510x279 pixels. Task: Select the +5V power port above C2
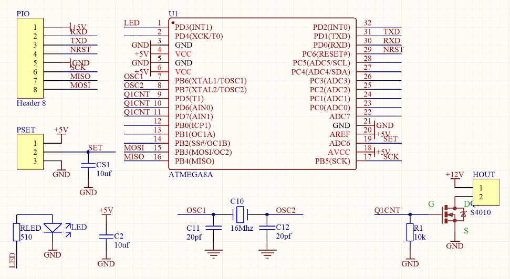106,211
